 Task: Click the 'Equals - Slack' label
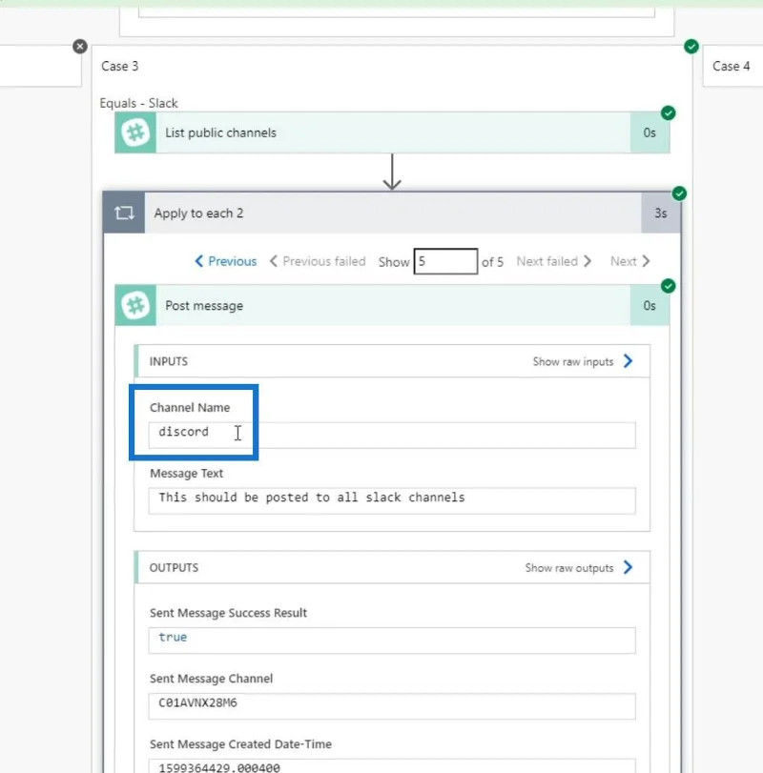click(138, 103)
